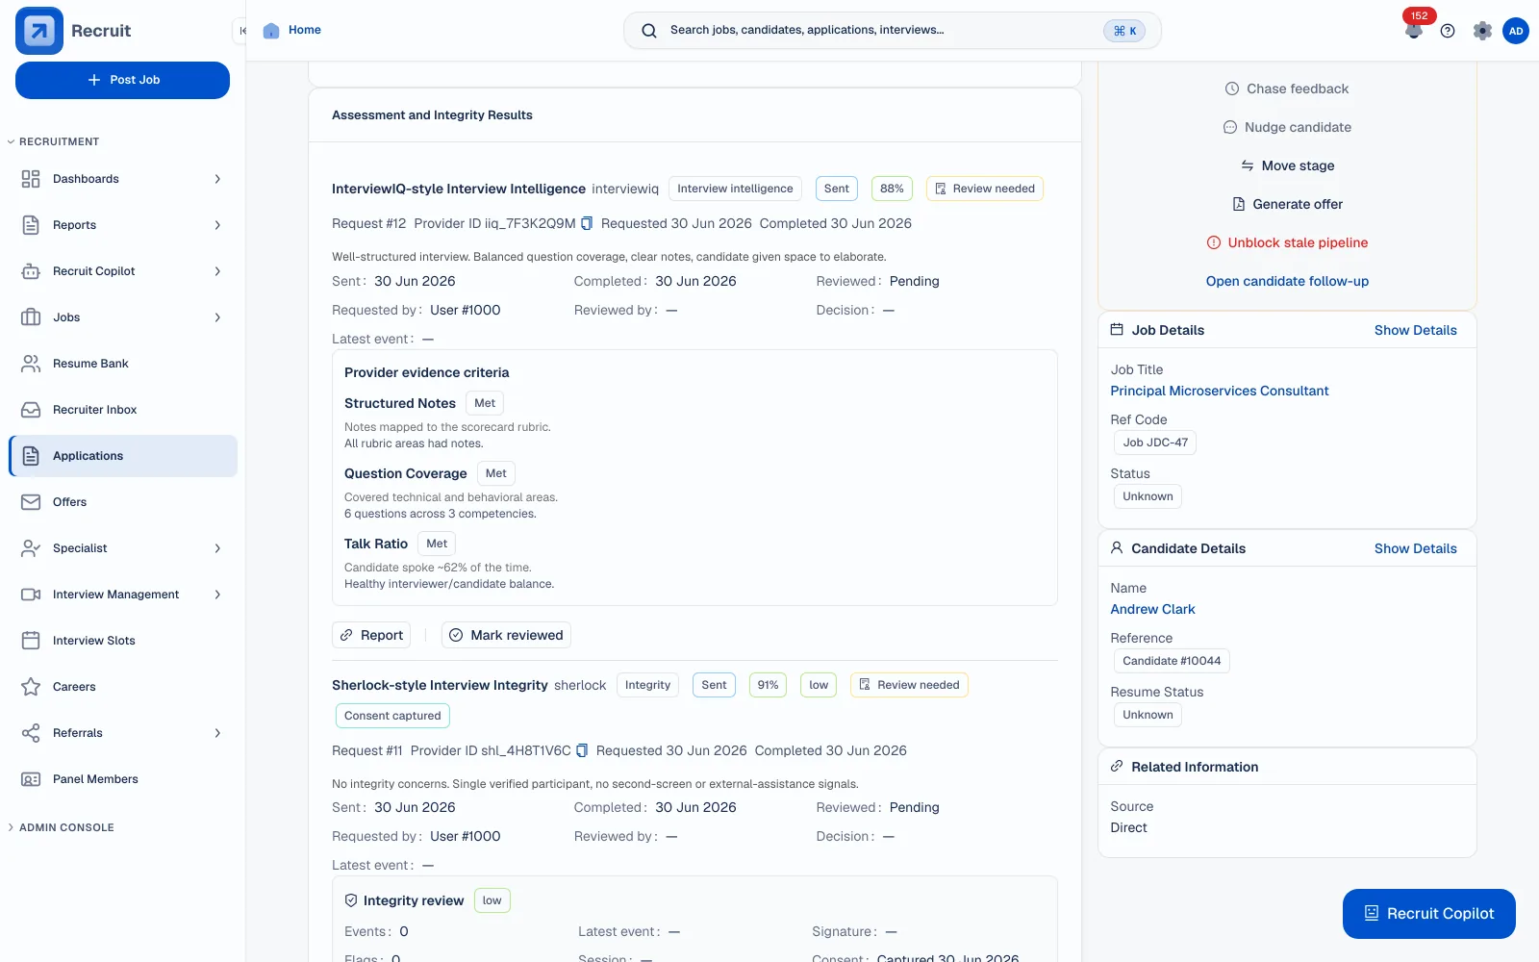Expand the Interview Management submenu chevron
Image resolution: width=1539 pixels, height=962 pixels.
pyautogui.click(x=217, y=595)
